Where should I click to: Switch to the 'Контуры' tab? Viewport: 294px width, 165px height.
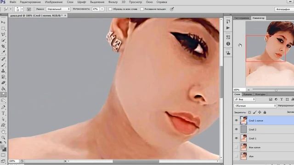pos(260,94)
